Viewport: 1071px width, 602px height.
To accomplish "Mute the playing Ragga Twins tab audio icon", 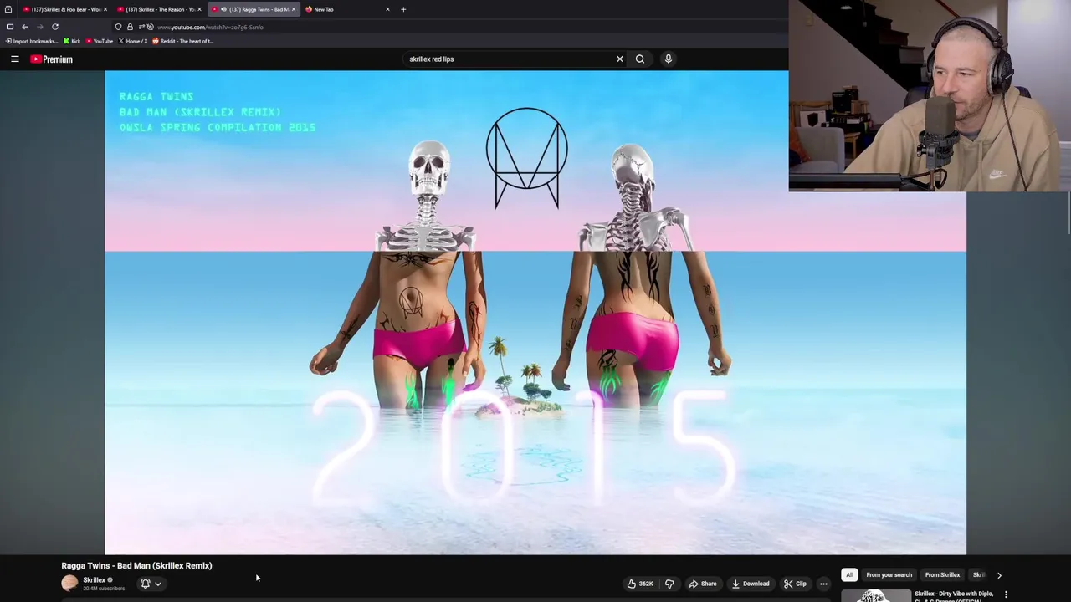I will tap(223, 9).
